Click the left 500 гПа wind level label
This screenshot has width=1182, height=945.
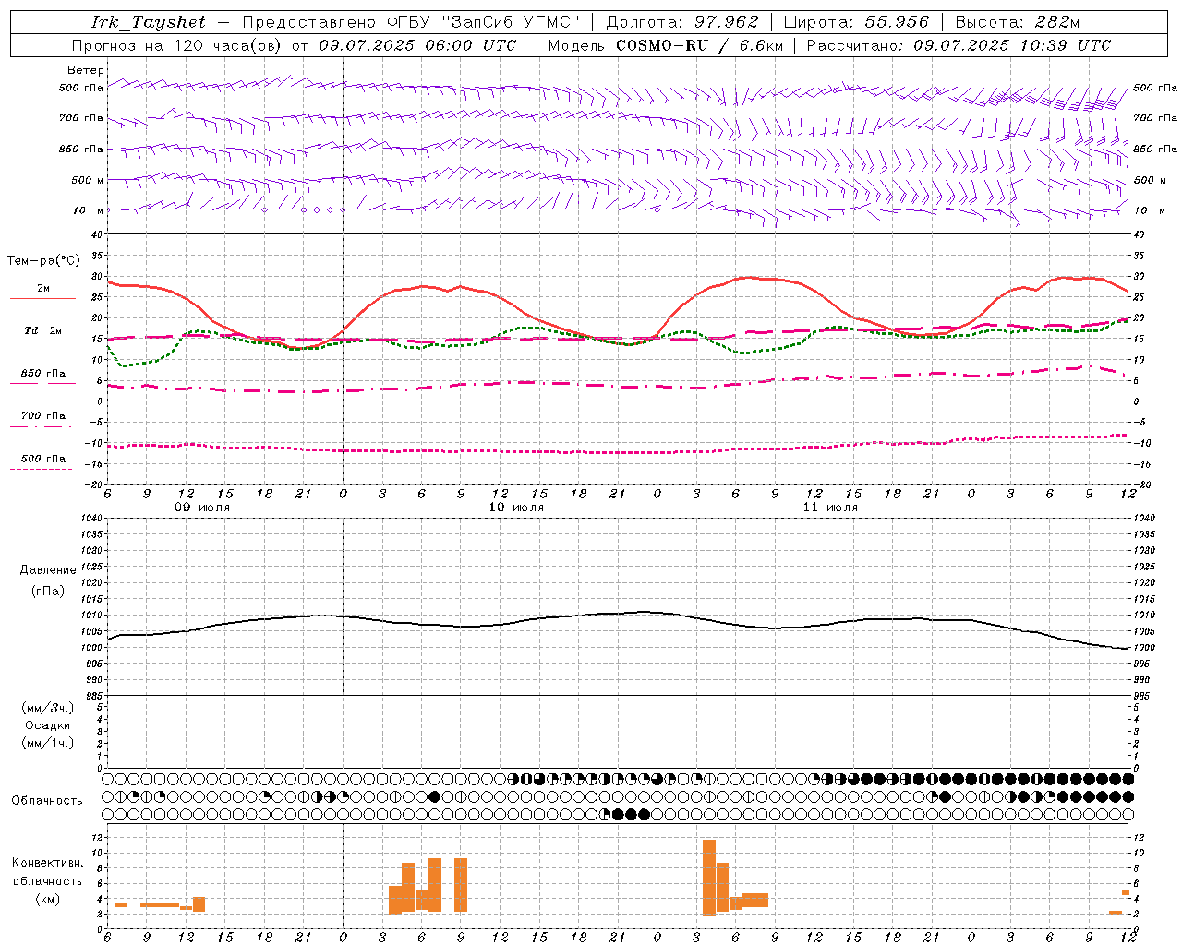click(81, 88)
